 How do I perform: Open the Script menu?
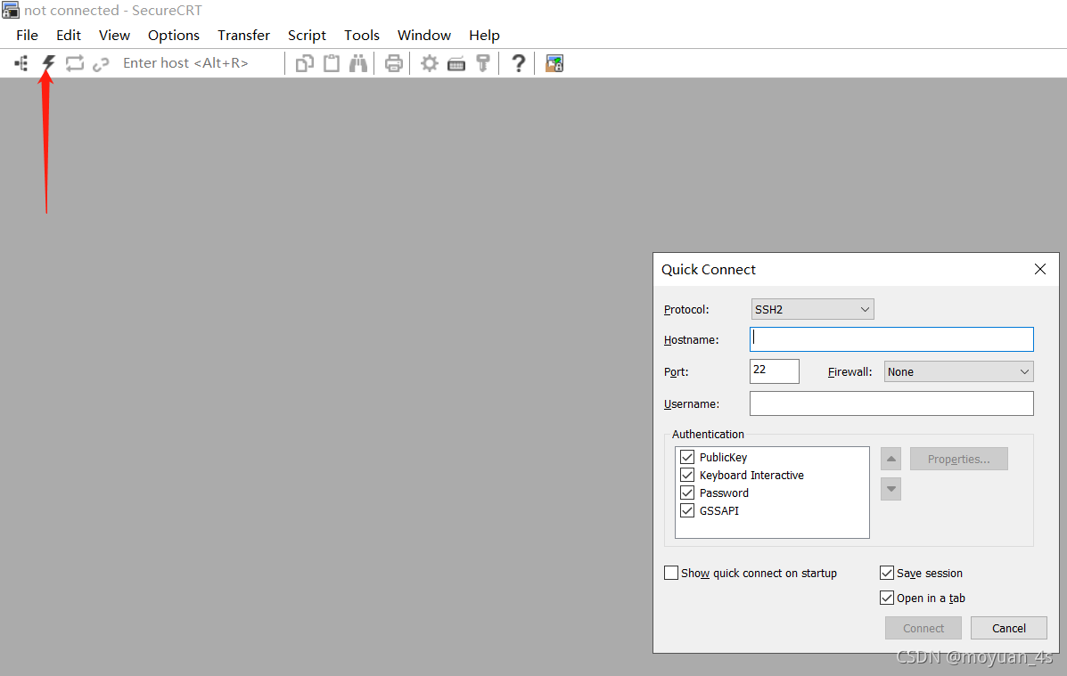coord(307,36)
